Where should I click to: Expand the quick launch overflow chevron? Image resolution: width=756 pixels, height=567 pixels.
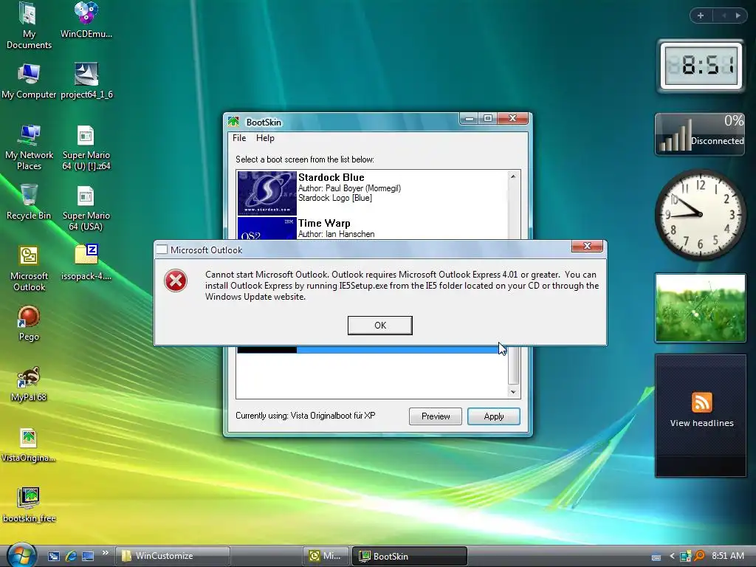[105, 552]
